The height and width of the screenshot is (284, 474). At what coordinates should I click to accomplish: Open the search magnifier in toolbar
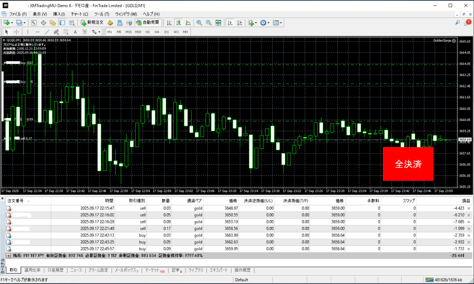458,22
